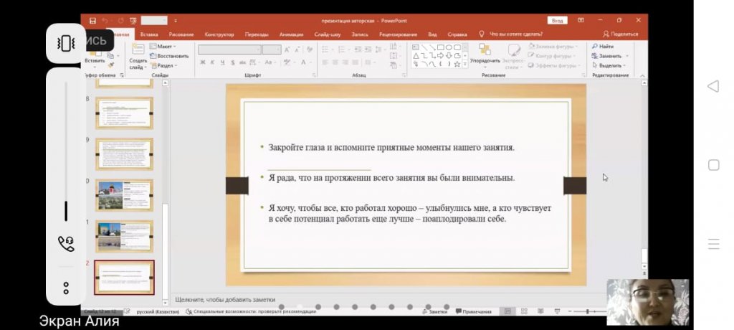Open the Рецензирование tab

398,34
